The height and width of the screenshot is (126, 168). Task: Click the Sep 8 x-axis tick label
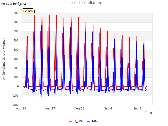tap(137, 108)
